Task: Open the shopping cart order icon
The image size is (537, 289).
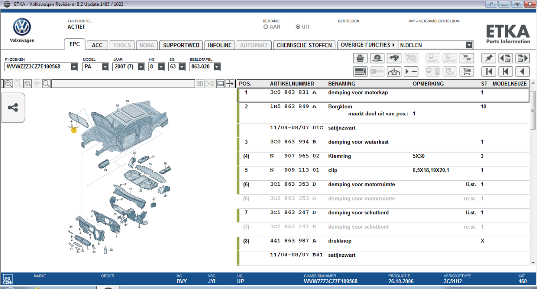Action: pos(466,72)
